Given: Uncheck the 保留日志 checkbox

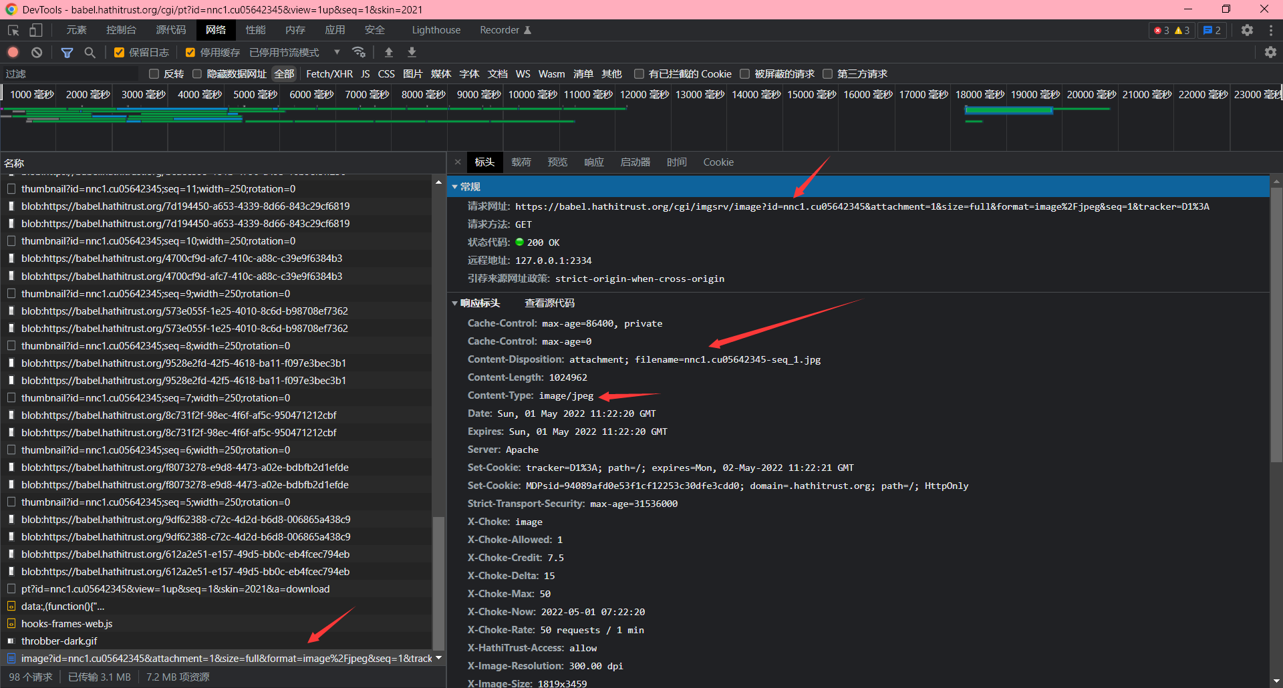Looking at the screenshot, I should 120,53.
